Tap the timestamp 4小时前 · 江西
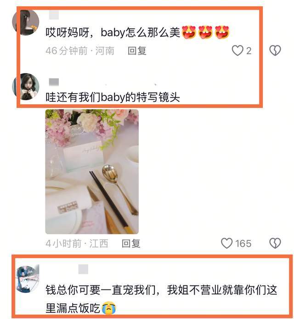Screen dimensions: 294x319 (77, 243)
